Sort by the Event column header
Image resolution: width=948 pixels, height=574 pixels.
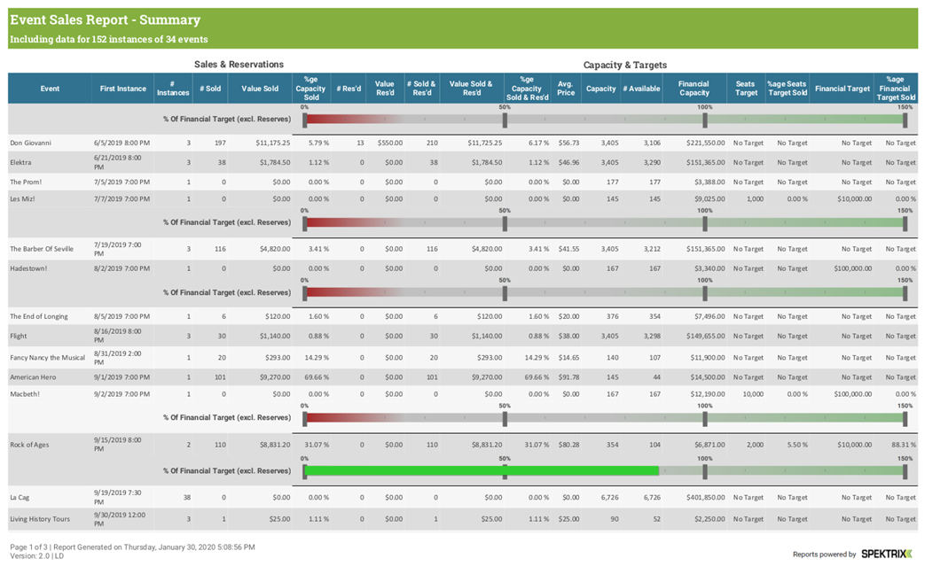(50, 89)
